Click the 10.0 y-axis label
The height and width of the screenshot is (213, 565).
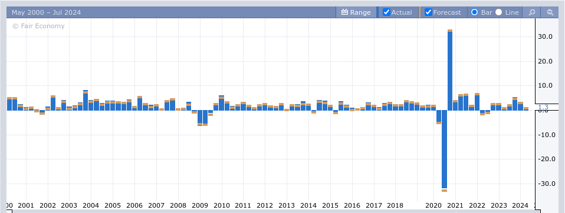coord(545,85)
